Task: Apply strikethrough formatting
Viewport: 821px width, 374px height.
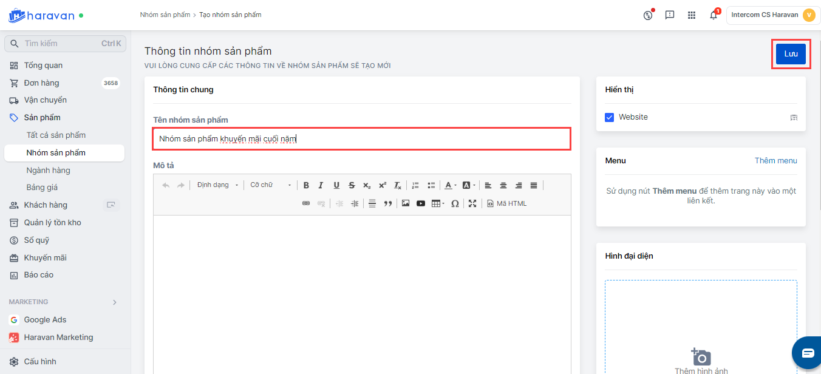Action: click(352, 185)
